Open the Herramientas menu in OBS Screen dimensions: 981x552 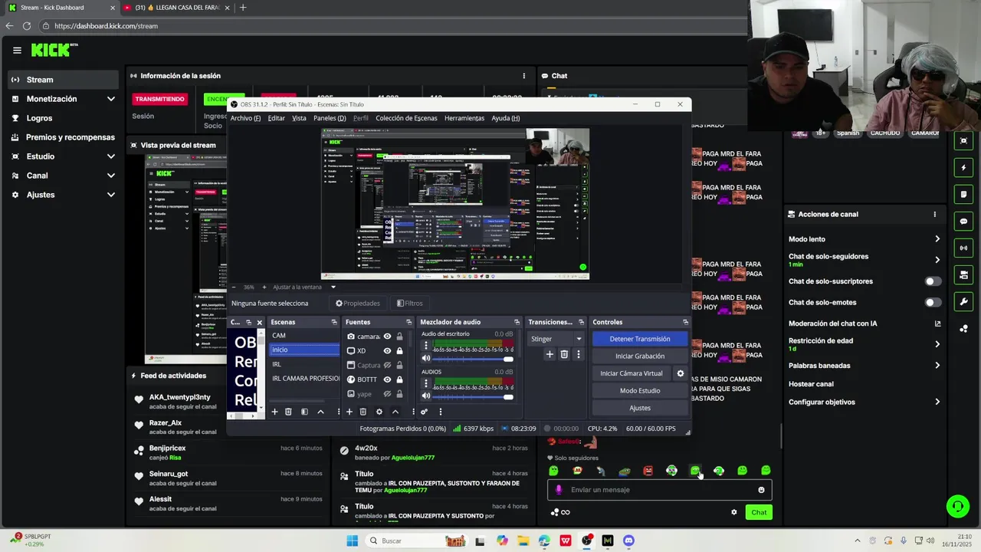(x=464, y=118)
